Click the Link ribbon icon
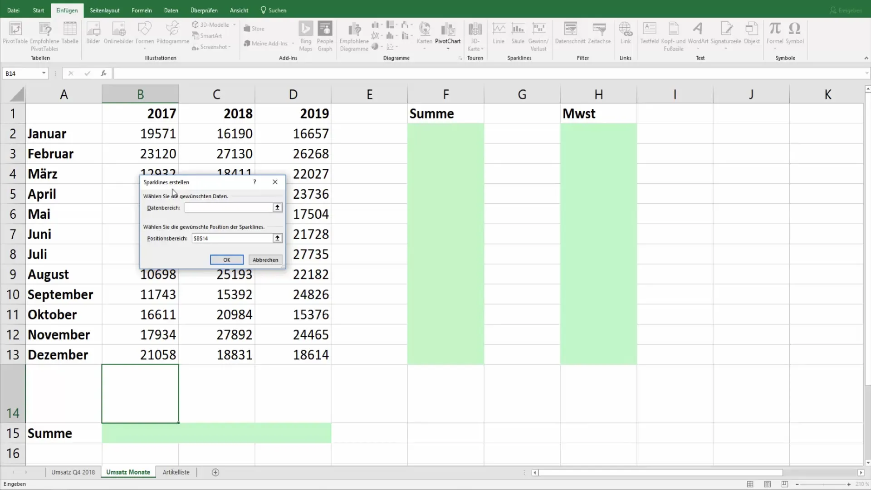871x490 pixels. point(626,33)
